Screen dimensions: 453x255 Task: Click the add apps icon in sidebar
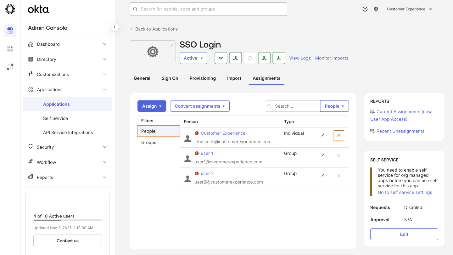10,48
